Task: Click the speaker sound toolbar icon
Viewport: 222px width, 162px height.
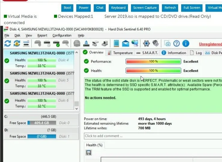Action: [156, 43]
